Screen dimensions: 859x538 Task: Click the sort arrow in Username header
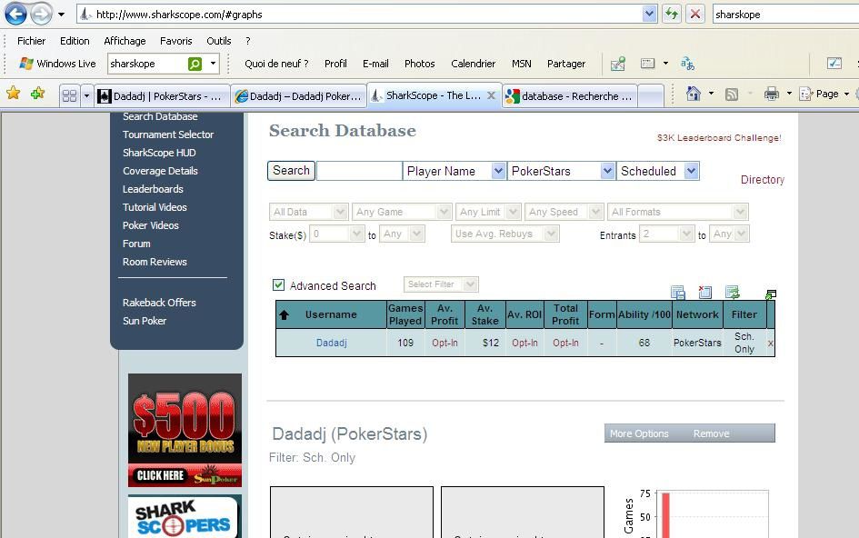point(284,315)
